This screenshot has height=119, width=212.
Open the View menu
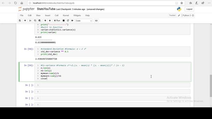tap(38, 16)
